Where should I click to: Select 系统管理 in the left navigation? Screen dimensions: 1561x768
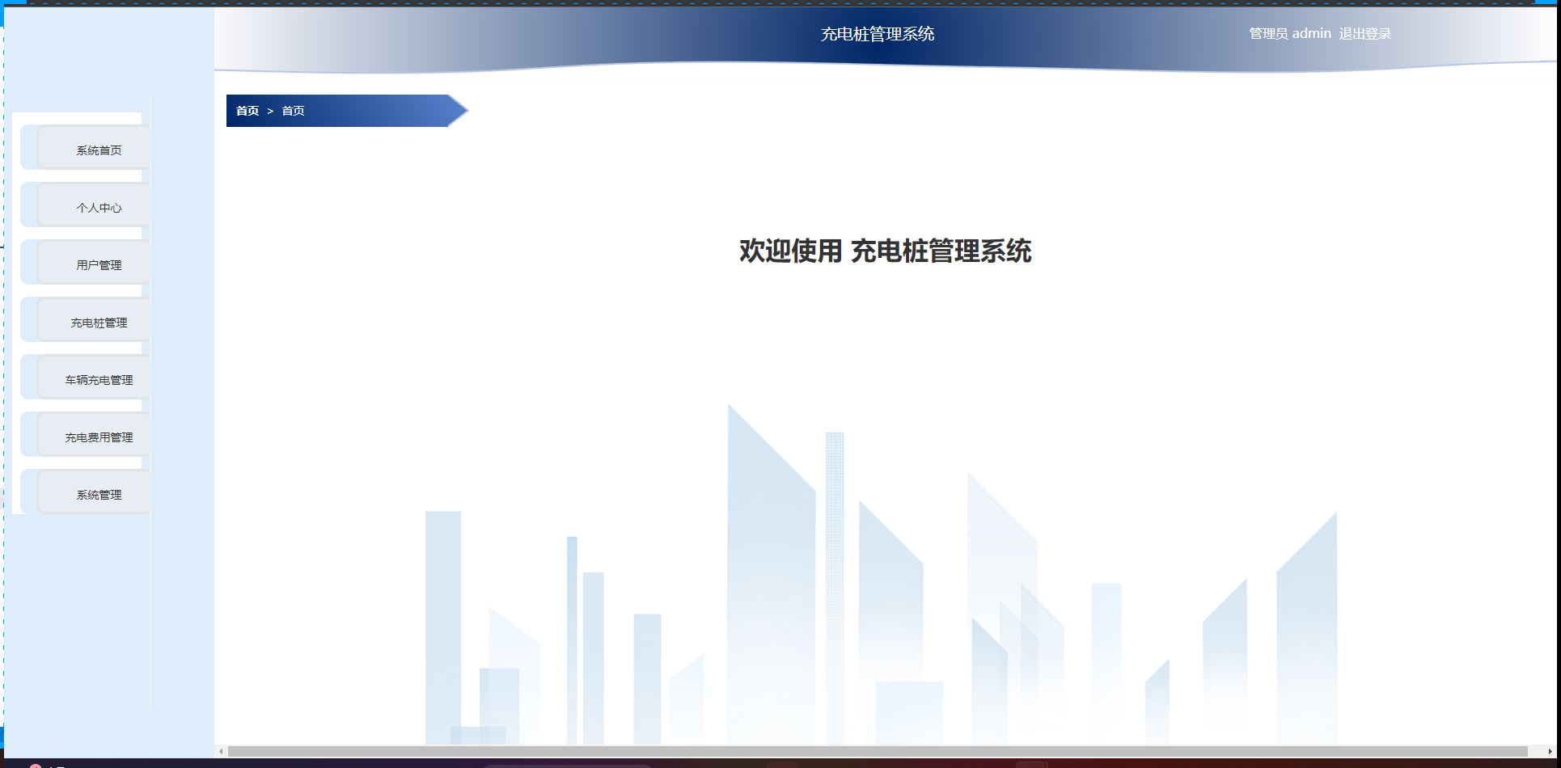pos(99,495)
